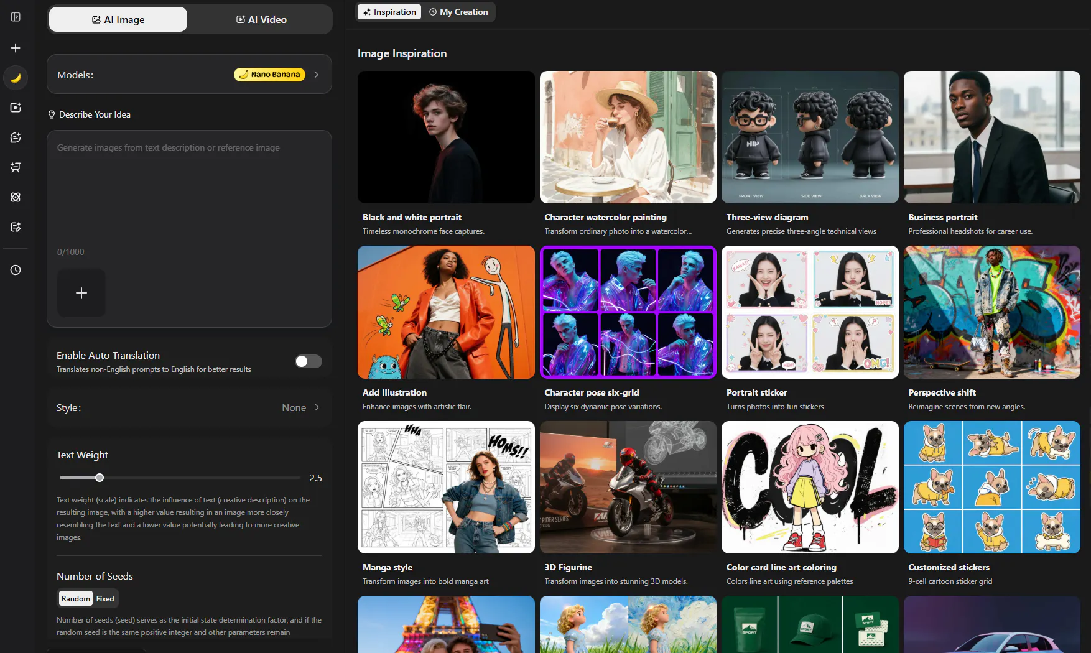The image size is (1091, 653).
Task: Open the six-grid pose thumbnail
Action: tap(628, 312)
